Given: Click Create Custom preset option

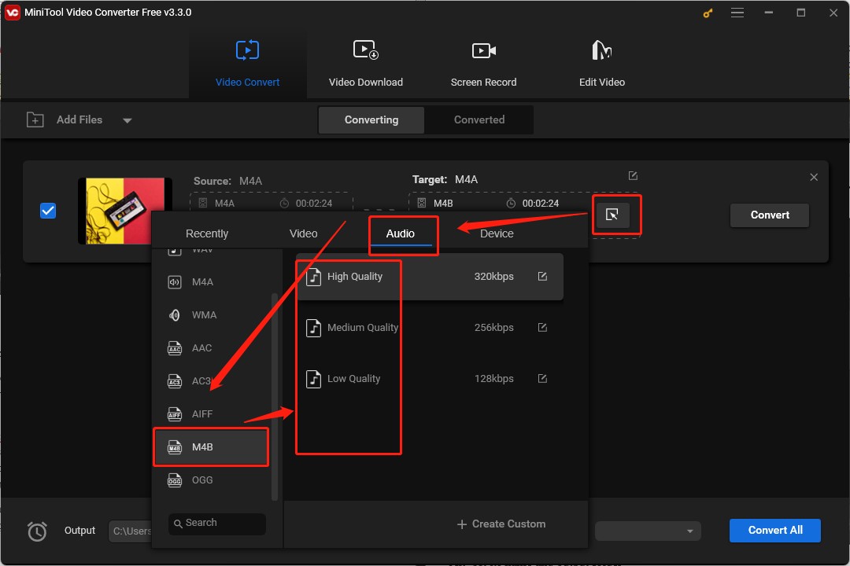Looking at the screenshot, I should 501,524.
